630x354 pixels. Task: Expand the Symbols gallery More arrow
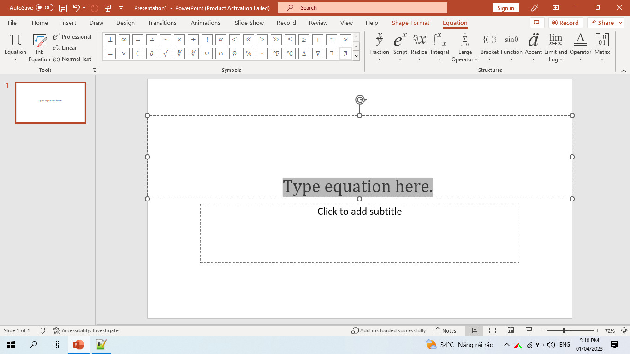(357, 56)
